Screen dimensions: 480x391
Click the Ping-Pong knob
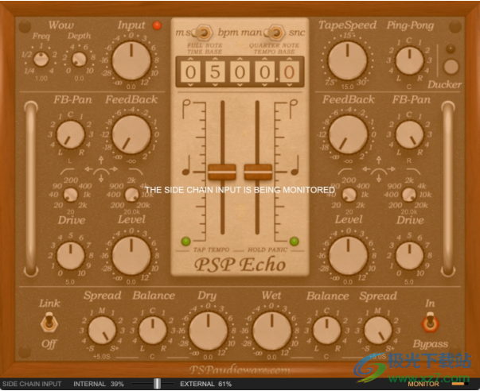pyautogui.click(x=409, y=60)
